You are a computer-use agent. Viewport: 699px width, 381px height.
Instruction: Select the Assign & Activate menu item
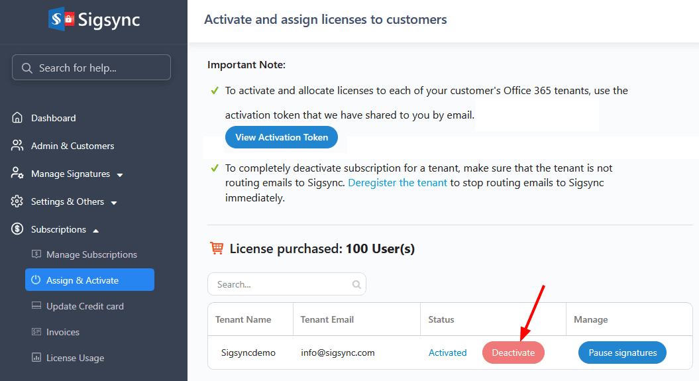[89, 280]
